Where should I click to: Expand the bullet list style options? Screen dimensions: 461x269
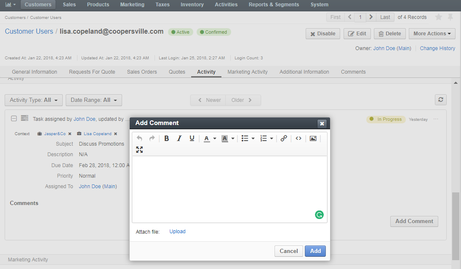pyautogui.click(x=253, y=138)
